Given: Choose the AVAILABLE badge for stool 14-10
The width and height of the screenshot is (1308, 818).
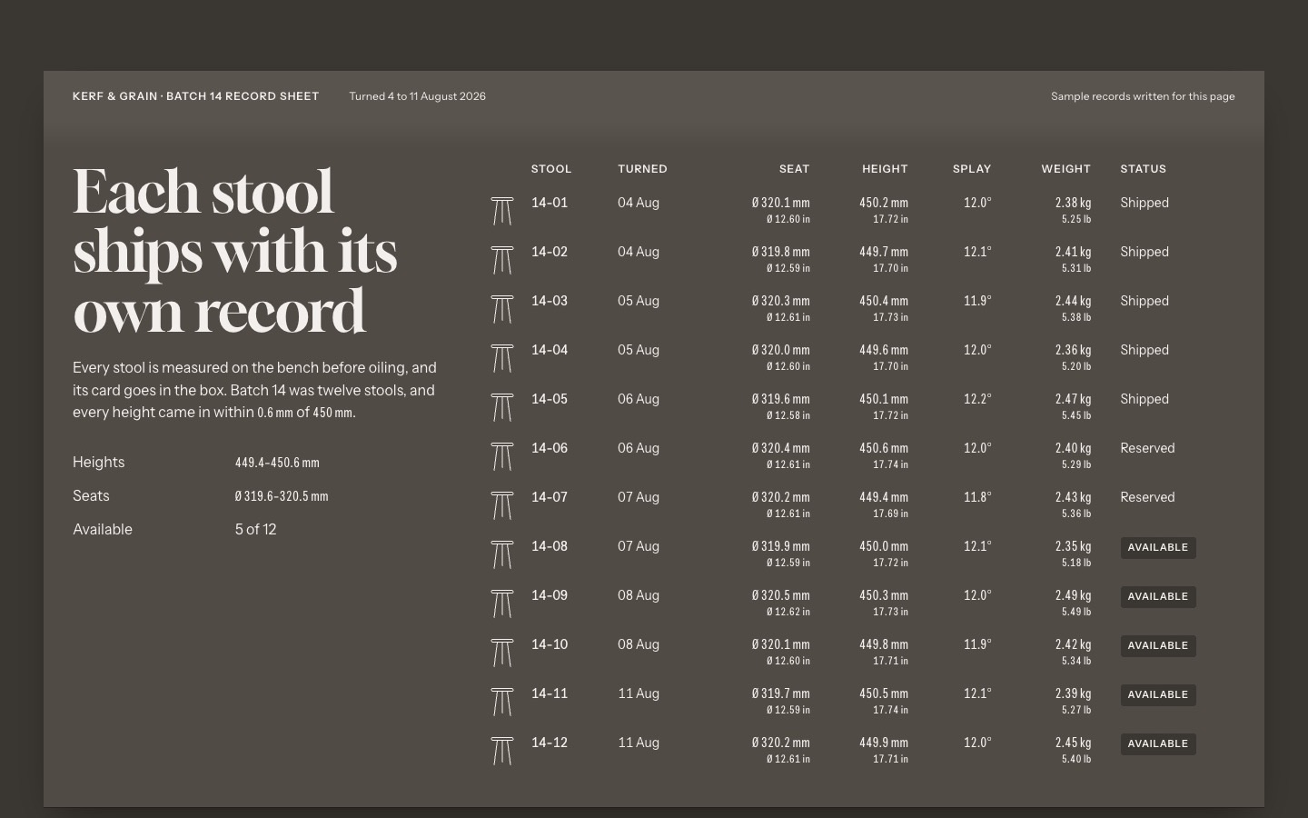Looking at the screenshot, I should (x=1158, y=645).
